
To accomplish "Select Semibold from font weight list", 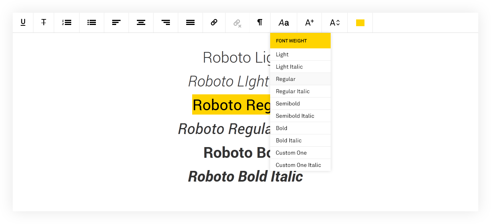I will tap(288, 103).
